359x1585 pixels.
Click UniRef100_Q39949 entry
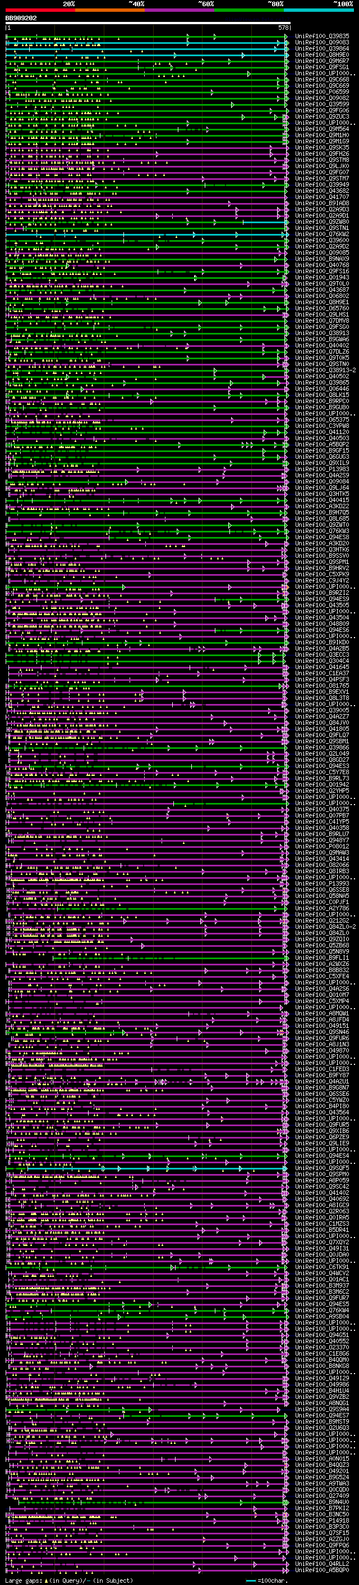click(322, 184)
